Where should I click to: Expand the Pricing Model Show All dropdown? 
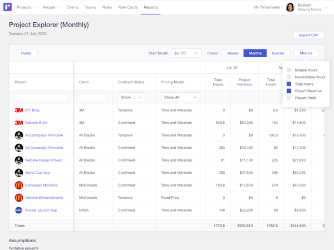point(180,97)
